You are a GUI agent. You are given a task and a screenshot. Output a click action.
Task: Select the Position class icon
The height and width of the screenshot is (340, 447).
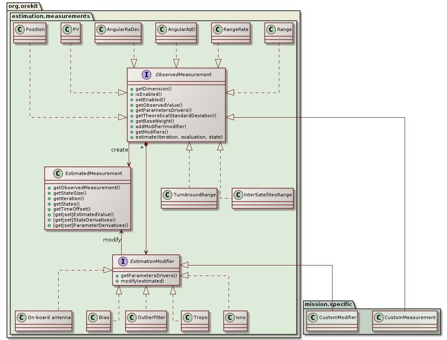pos(20,29)
